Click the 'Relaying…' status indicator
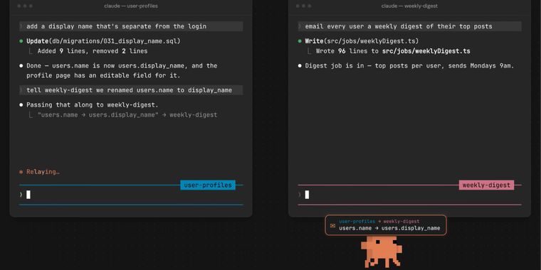The height and width of the screenshot is (270, 541). click(39, 171)
